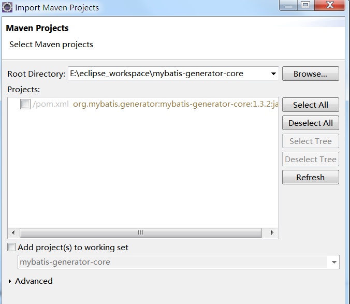Minimize the Import Maven Projects dialog
This screenshot has width=350, height=304.
pos(288,5)
